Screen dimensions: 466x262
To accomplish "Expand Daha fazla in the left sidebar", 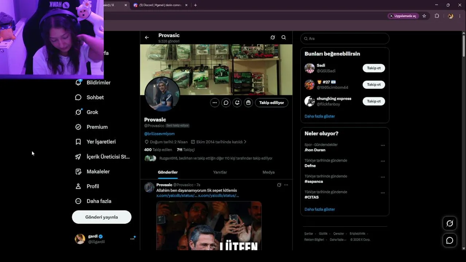I will tap(93, 201).
